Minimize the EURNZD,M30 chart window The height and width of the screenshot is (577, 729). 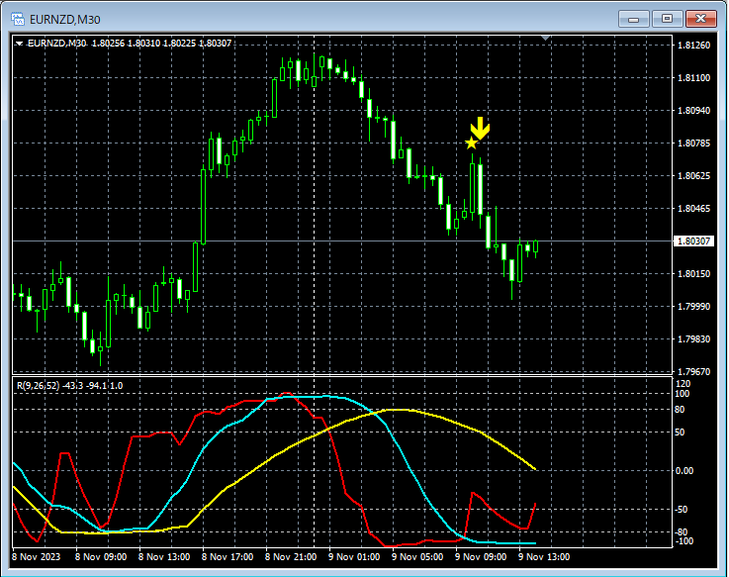tap(633, 19)
